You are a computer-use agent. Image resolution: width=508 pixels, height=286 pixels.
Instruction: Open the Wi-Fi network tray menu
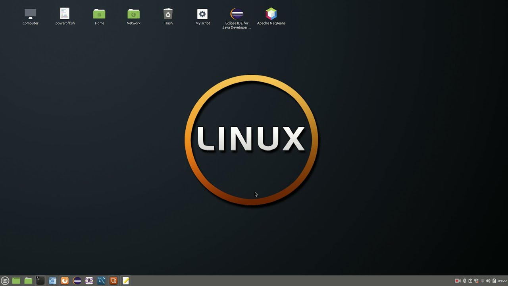[x=482, y=281]
